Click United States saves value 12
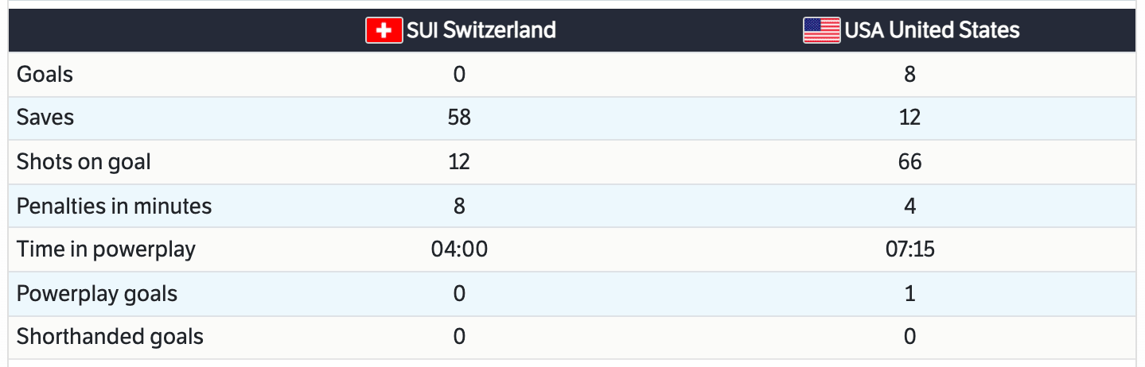1145x367 pixels. pos(909,118)
